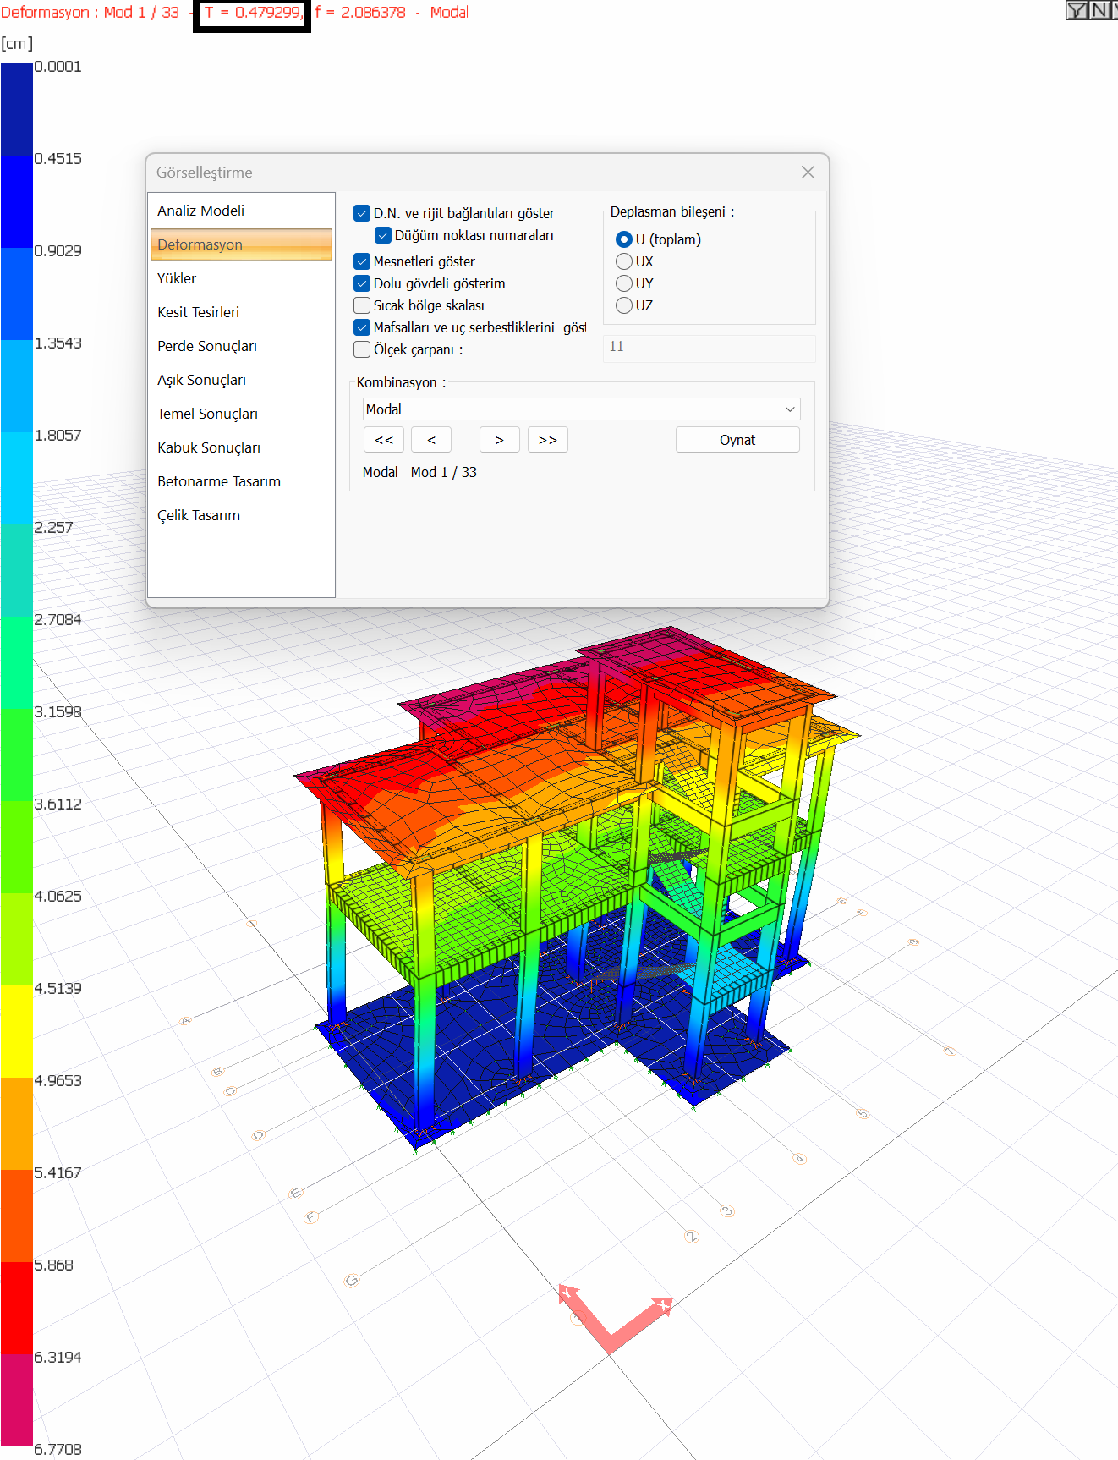
Task: Click grid axis label 3 bubble
Action: point(727,1211)
